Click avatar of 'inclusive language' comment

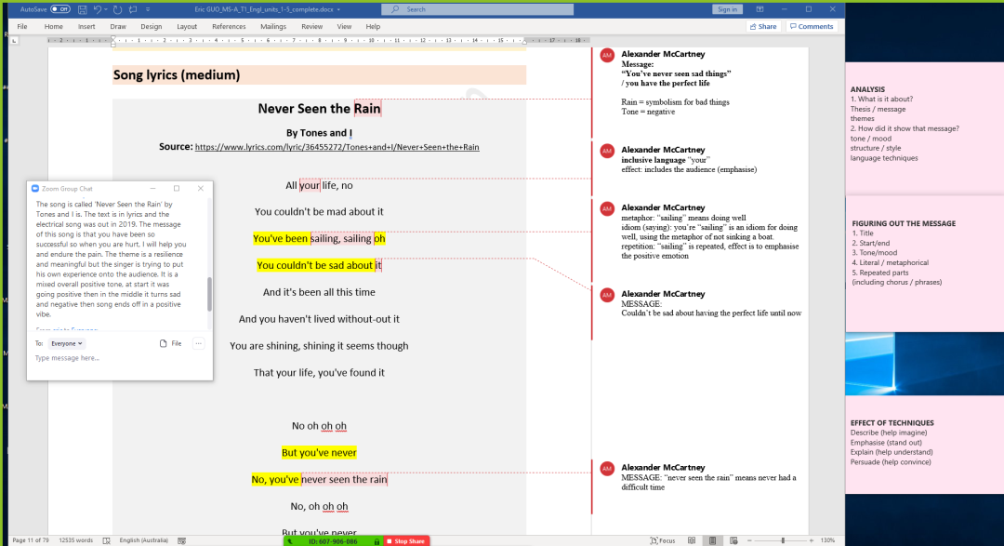(x=607, y=151)
